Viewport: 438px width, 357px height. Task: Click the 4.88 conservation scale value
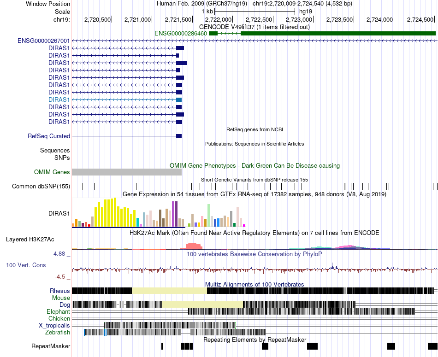59,254
